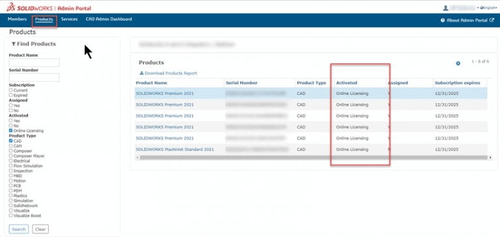
Task: Open the CAD Admin Dashboard tab
Action: (x=109, y=19)
